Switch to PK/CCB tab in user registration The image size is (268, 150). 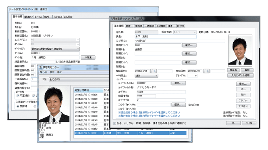181,26
